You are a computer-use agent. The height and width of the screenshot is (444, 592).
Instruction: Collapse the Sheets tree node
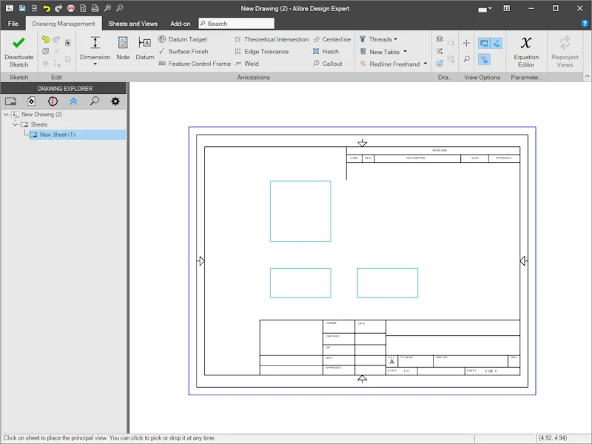(15, 124)
